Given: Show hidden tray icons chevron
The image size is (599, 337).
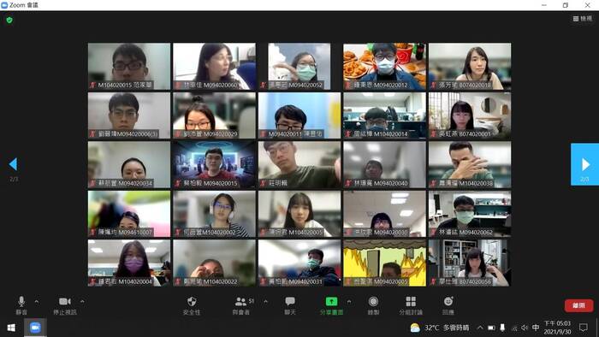Looking at the screenshot, I should coord(480,328).
